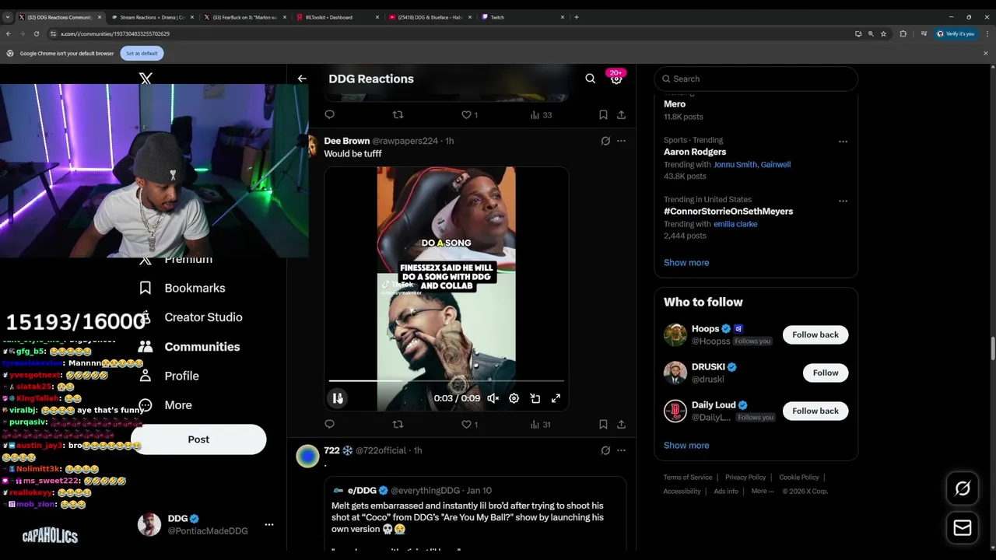Open the Aaron Rodgers trending topic
Viewport: 996px width, 560px height.
(695, 152)
